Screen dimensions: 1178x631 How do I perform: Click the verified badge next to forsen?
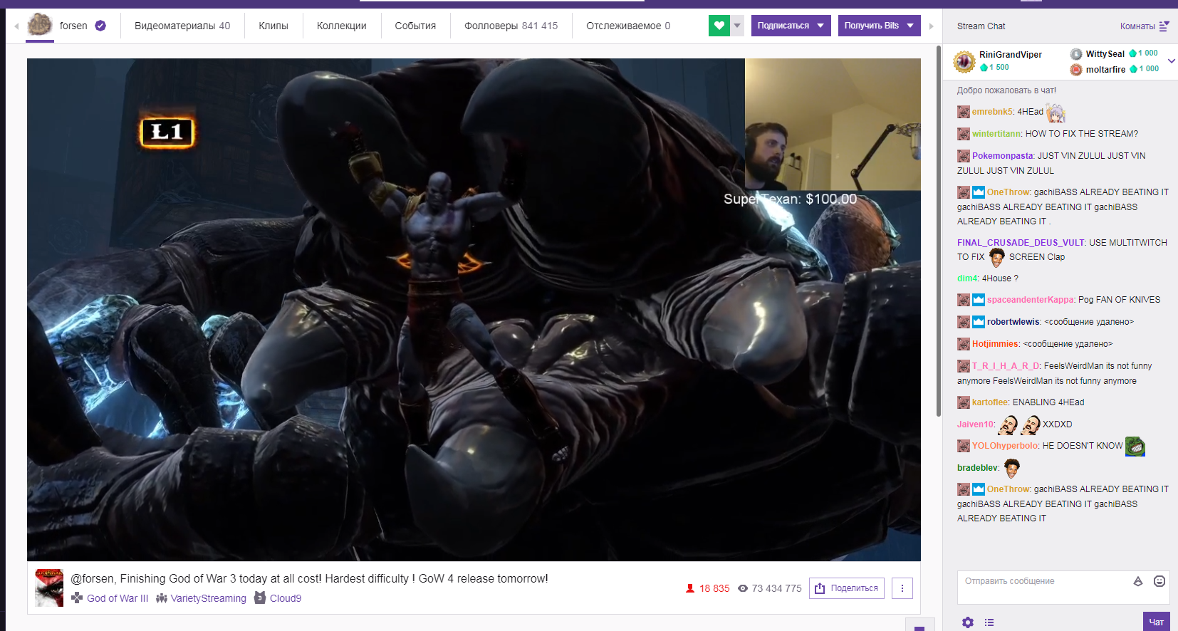tap(100, 26)
